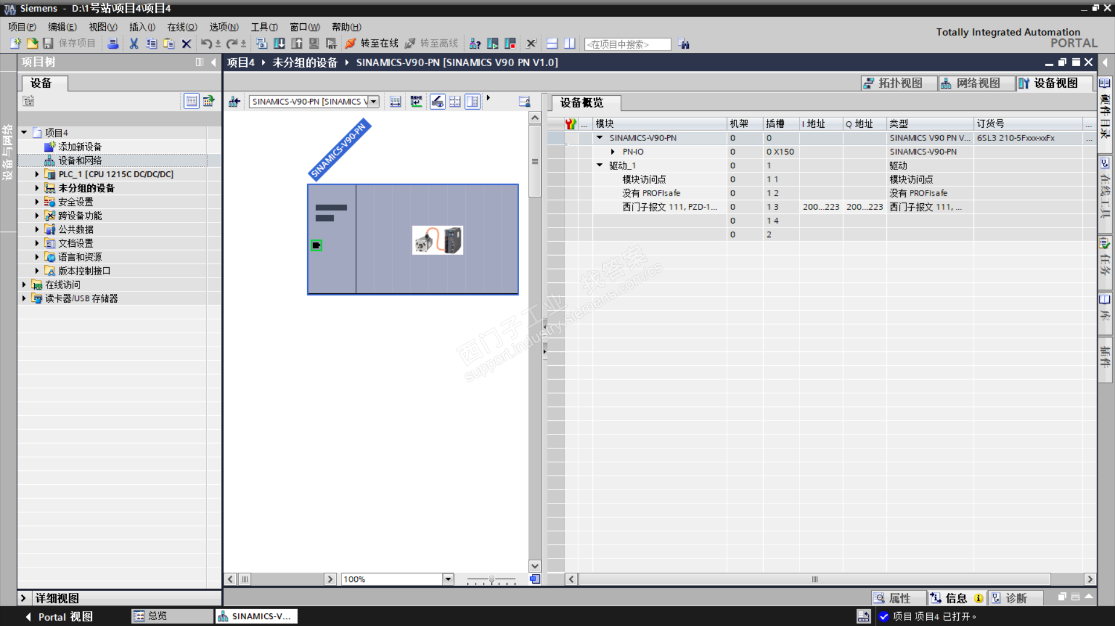This screenshot has width=1115, height=626.
Task: Collapse the project tree panel arrow
Action: pyautogui.click(x=214, y=62)
